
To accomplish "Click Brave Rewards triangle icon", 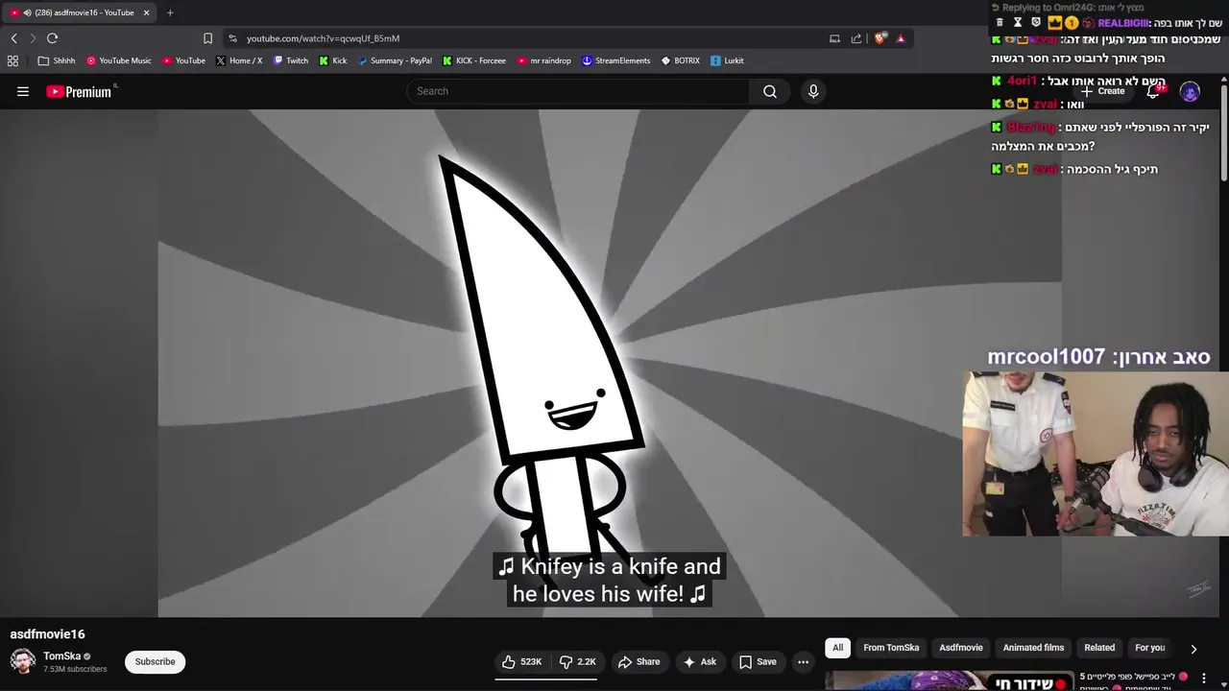I will 901,38.
